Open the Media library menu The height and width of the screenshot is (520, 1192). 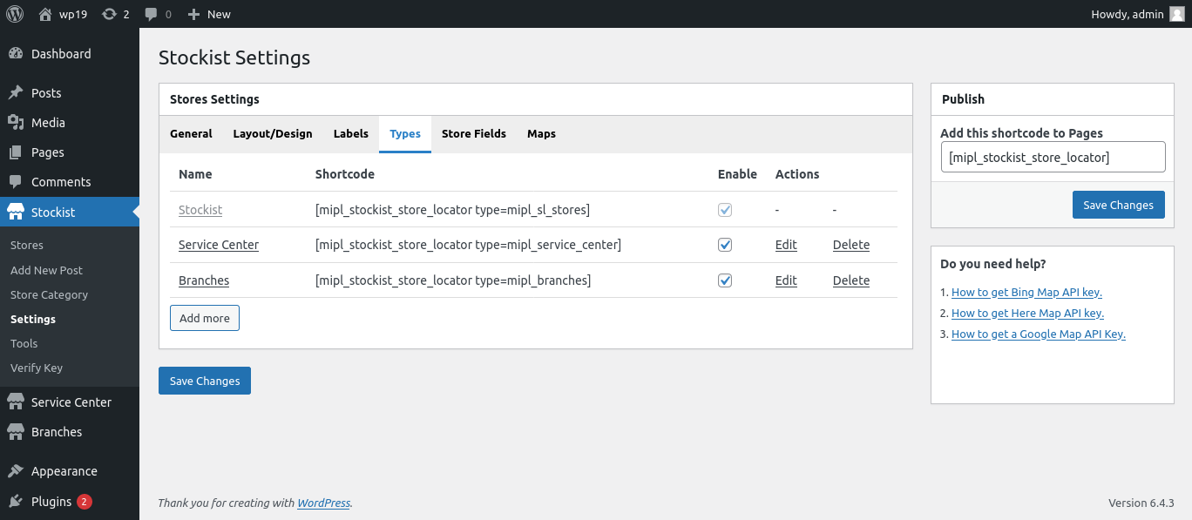click(48, 123)
